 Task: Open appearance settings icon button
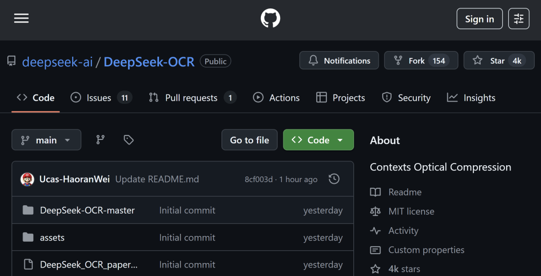518,19
